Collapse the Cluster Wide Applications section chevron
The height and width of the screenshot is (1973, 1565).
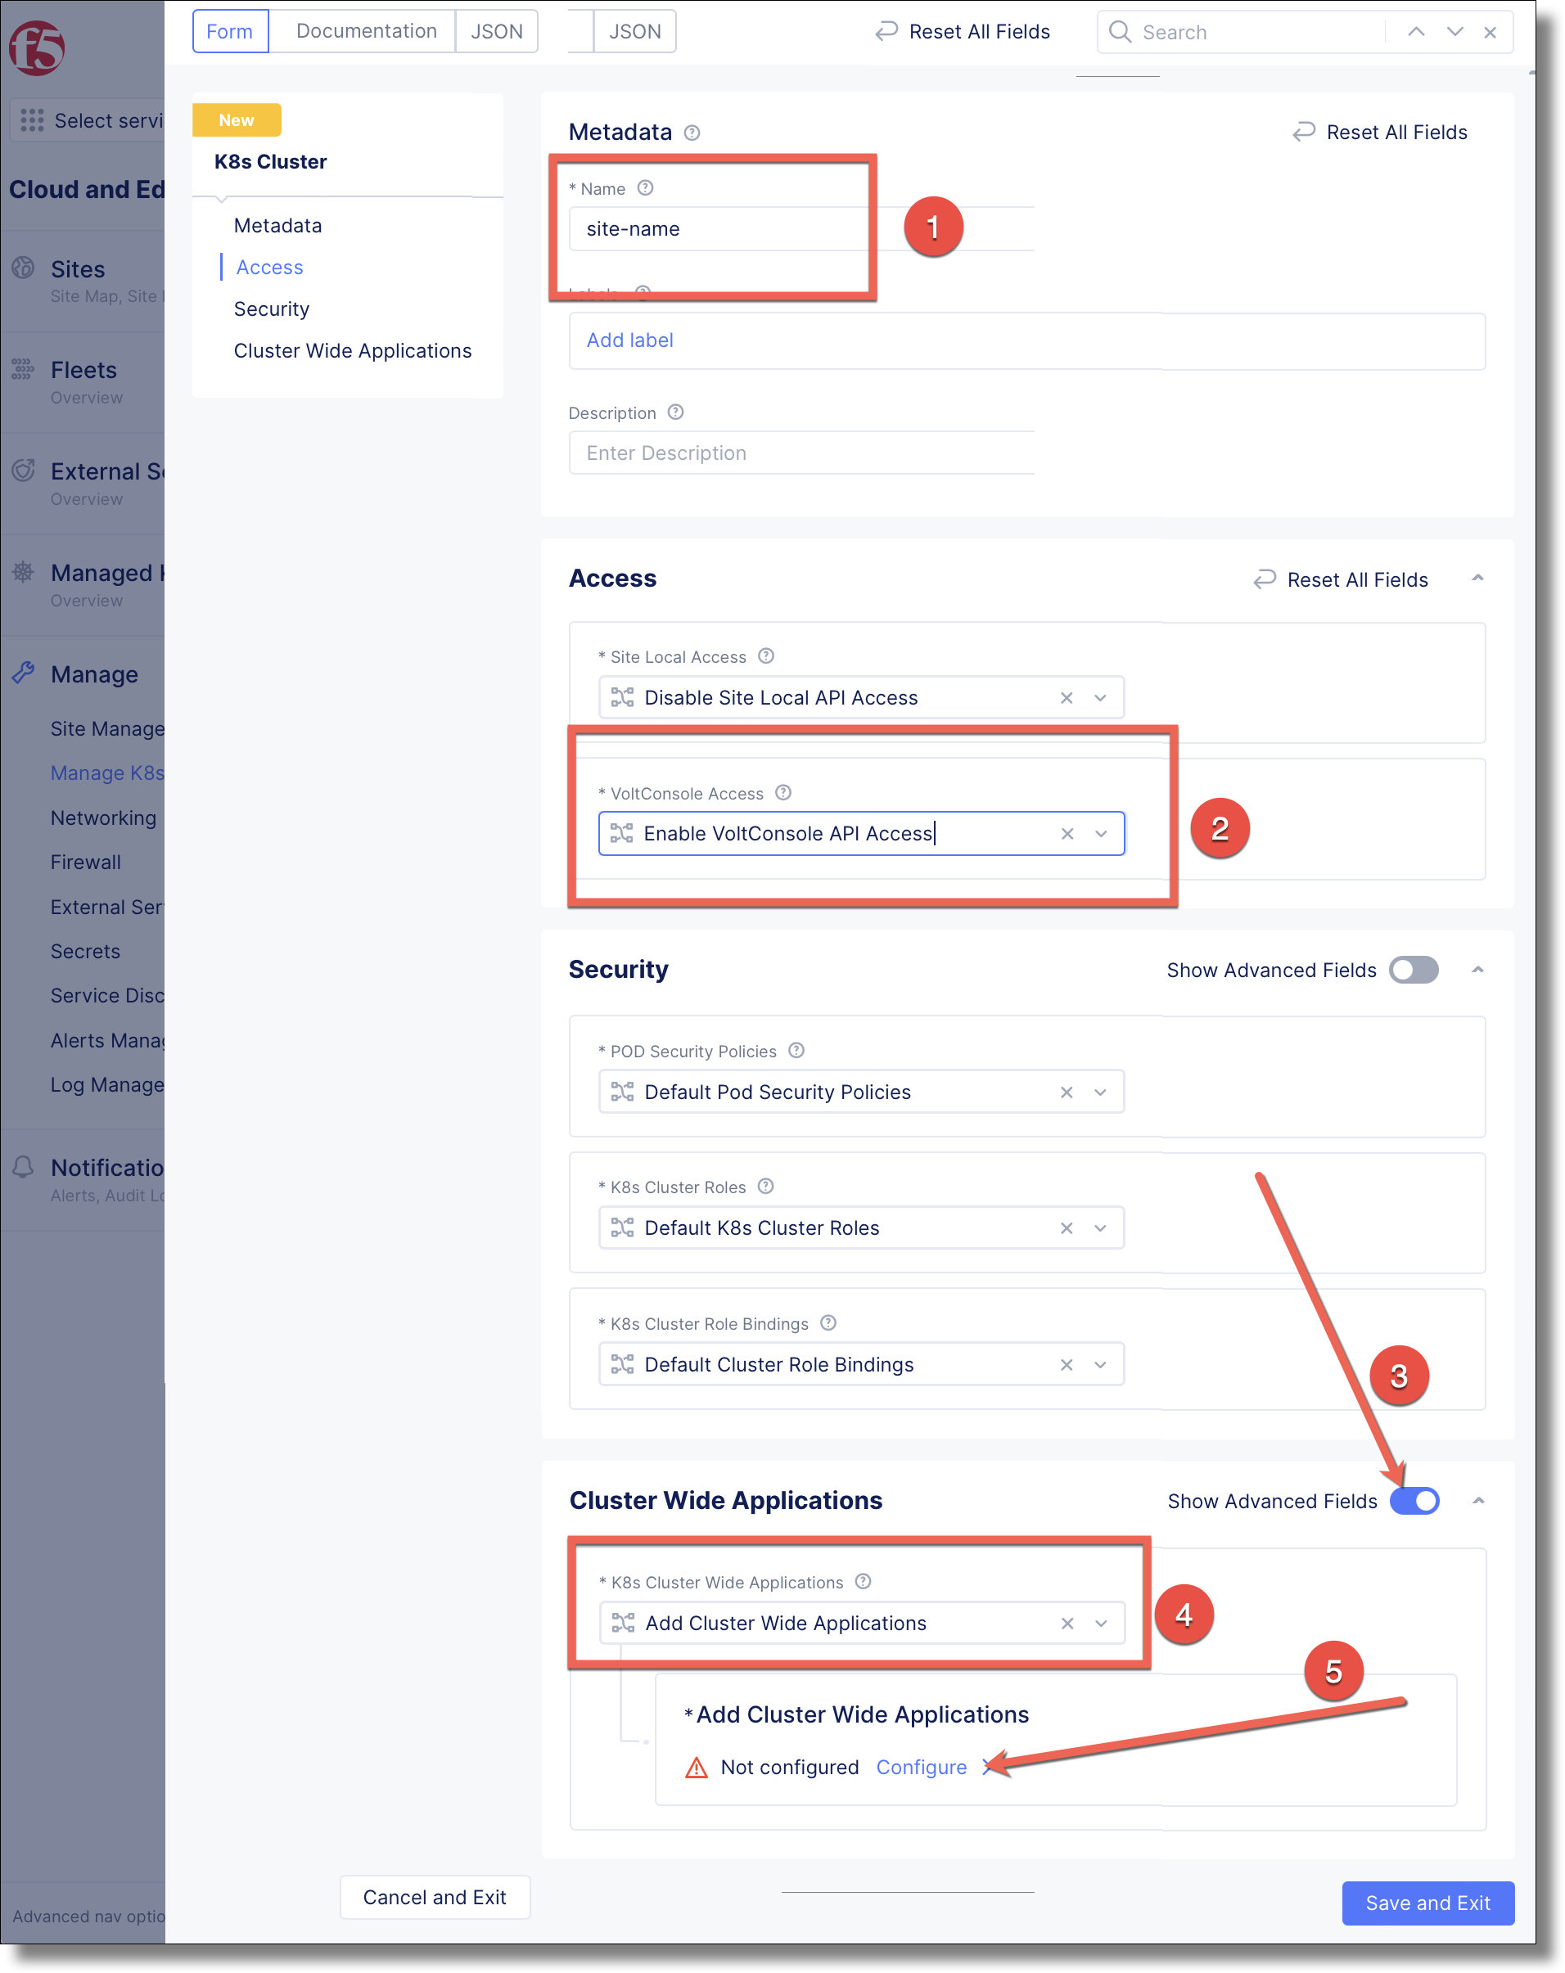click(x=1478, y=1501)
